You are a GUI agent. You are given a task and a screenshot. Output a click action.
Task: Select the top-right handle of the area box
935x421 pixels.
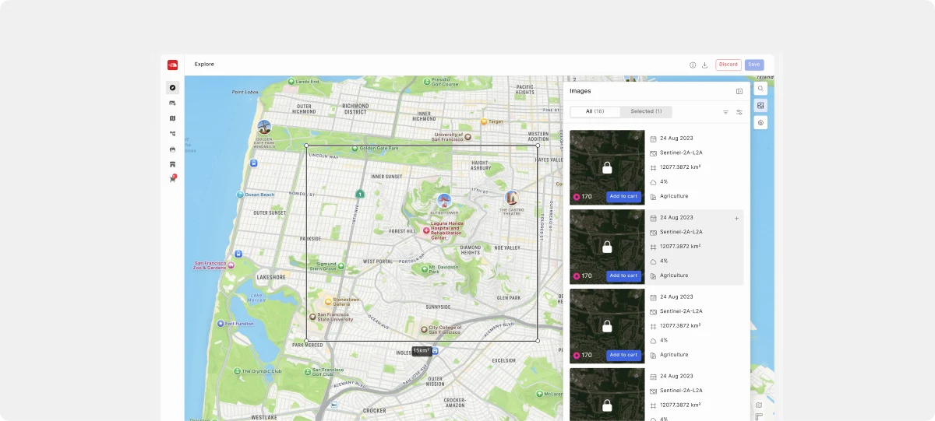[x=538, y=146]
